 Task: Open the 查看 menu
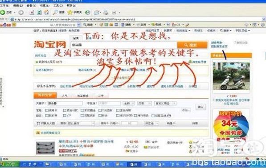(x=31, y=6)
